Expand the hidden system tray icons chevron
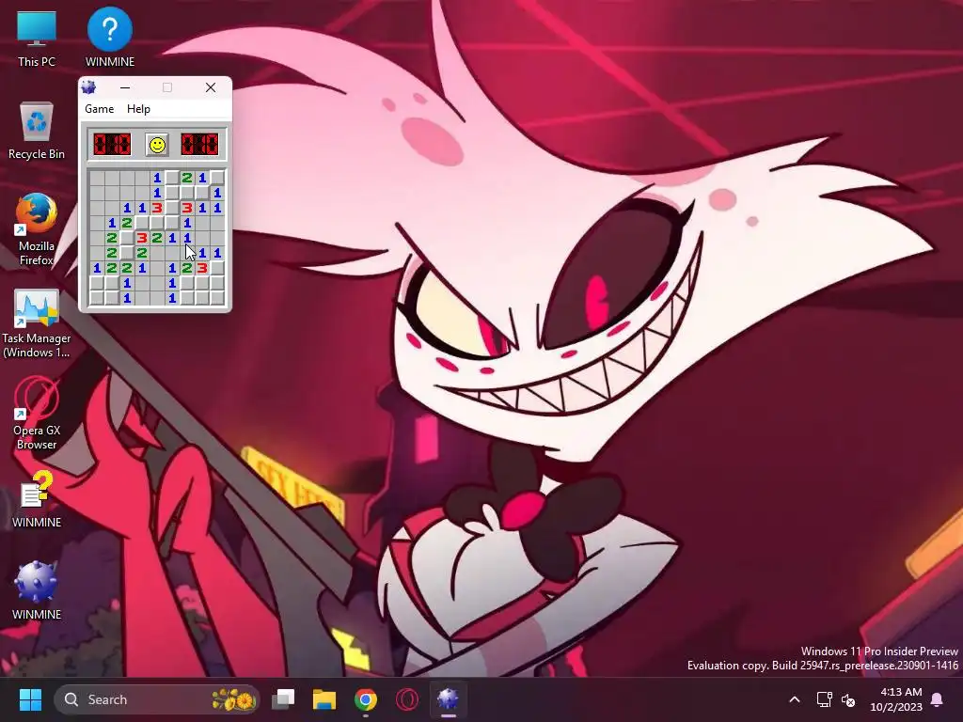Viewport: 963px width, 722px height. tap(794, 699)
